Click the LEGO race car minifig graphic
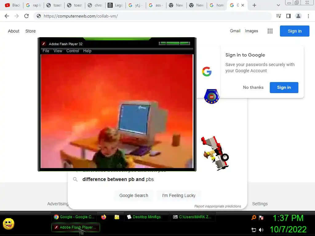315x236 pixels. click(215, 153)
